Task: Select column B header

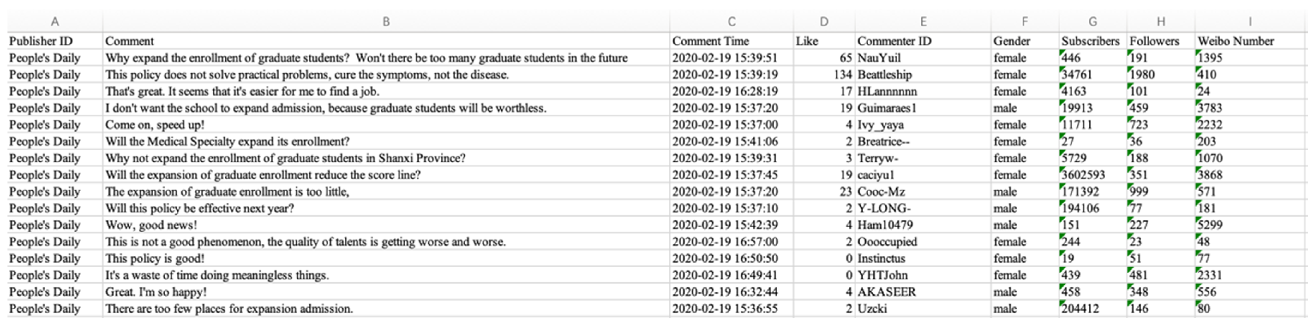Action: click(x=386, y=21)
